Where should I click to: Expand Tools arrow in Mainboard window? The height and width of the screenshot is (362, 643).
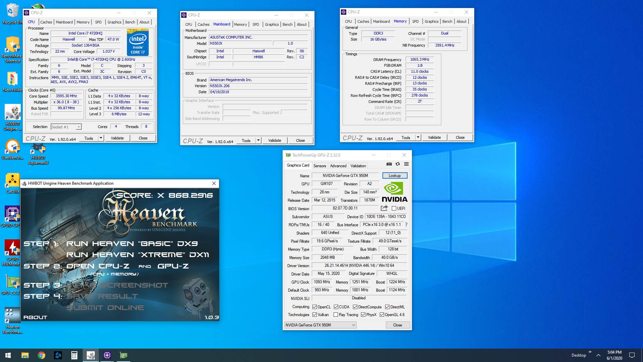[x=258, y=140]
